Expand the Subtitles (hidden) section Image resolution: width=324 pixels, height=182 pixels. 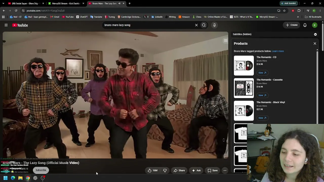(315, 34)
